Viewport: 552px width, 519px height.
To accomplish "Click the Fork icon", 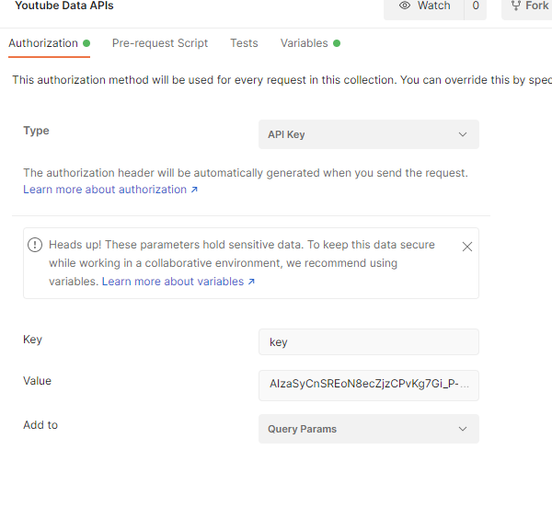I will pyautogui.click(x=516, y=6).
